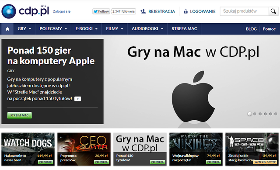The image size is (280, 170).
Task: Select the first carousel slide dot
Action: [x=249, y=114]
